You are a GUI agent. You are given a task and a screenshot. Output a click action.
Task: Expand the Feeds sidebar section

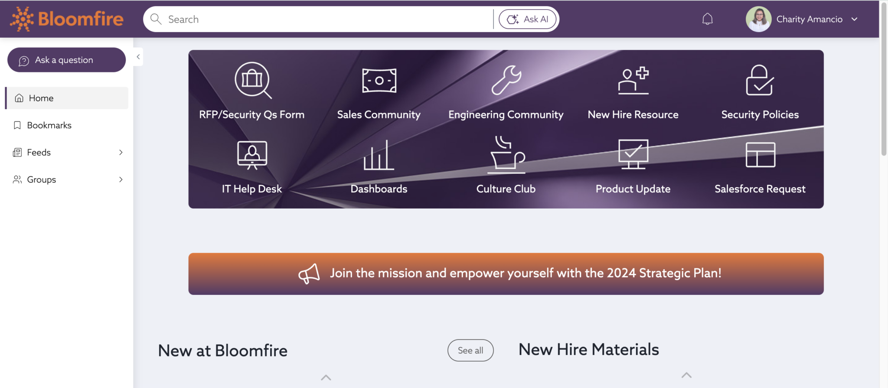121,153
